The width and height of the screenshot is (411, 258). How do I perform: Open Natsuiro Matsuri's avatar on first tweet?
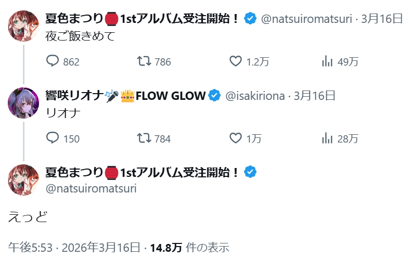(x=23, y=25)
